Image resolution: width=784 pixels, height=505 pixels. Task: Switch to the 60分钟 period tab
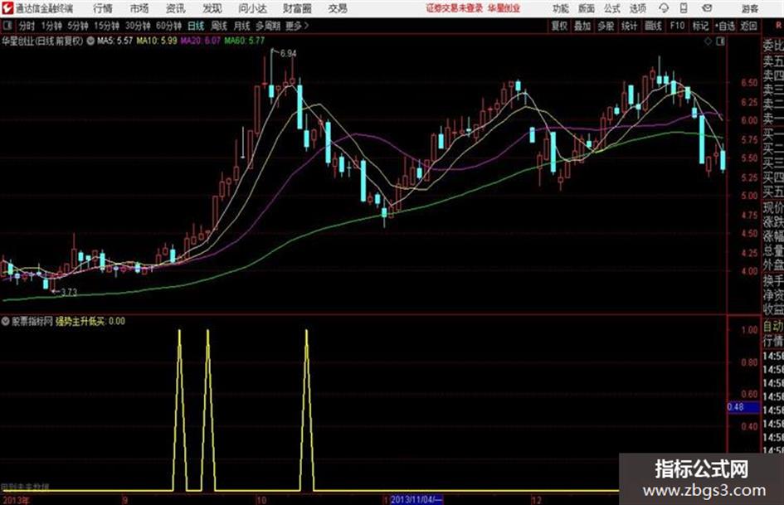(168, 26)
